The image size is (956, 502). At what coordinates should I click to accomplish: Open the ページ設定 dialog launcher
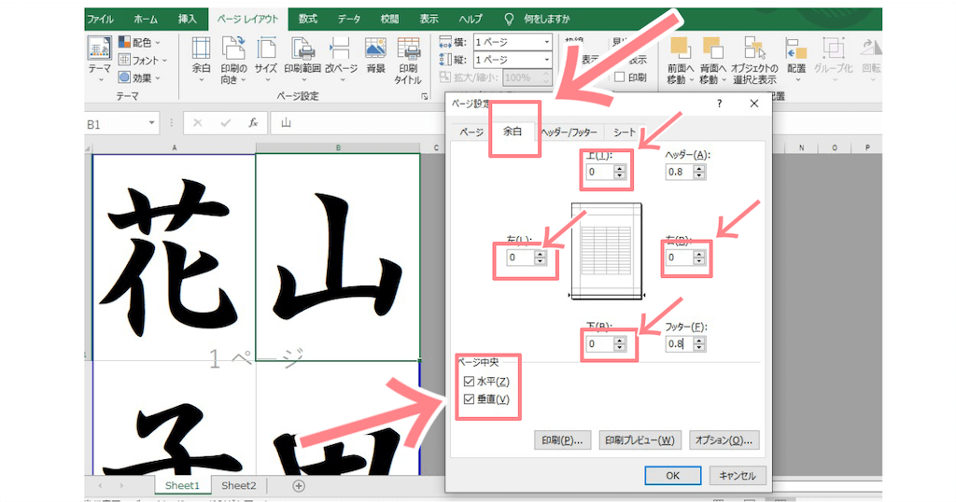click(425, 97)
